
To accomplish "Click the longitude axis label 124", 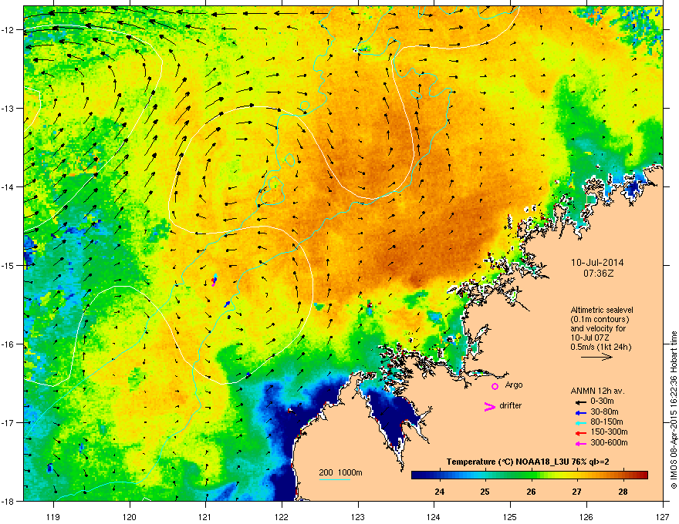I will click(x=434, y=516).
